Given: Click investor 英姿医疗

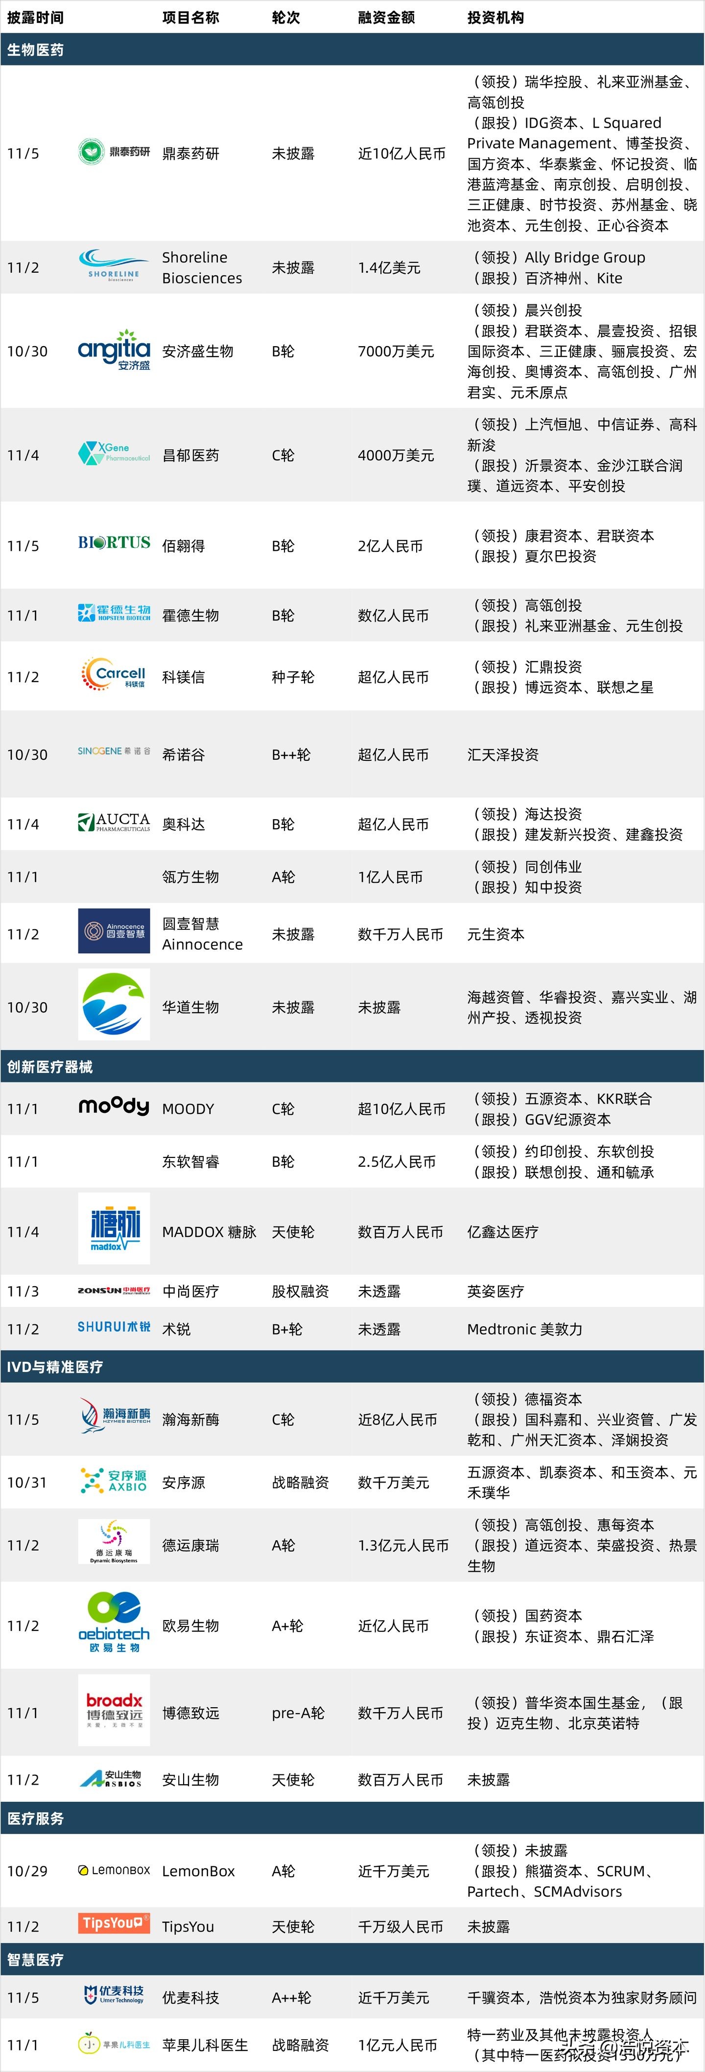Looking at the screenshot, I should pyautogui.click(x=496, y=1290).
